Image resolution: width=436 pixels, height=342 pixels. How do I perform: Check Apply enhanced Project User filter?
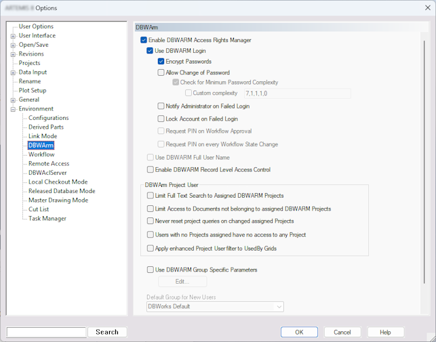pyautogui.click(x=150, y=248)
